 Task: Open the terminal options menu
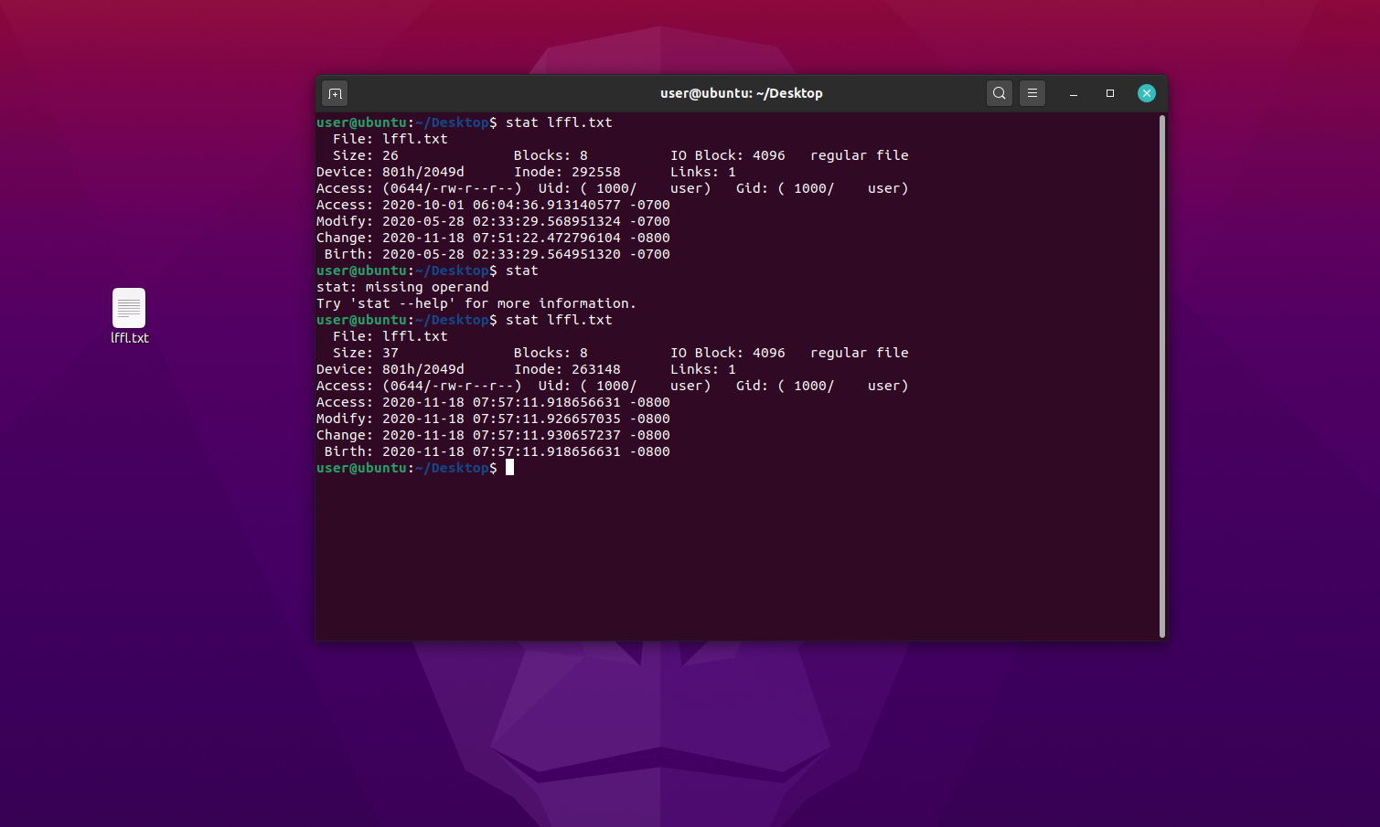tap(1032, 92)
